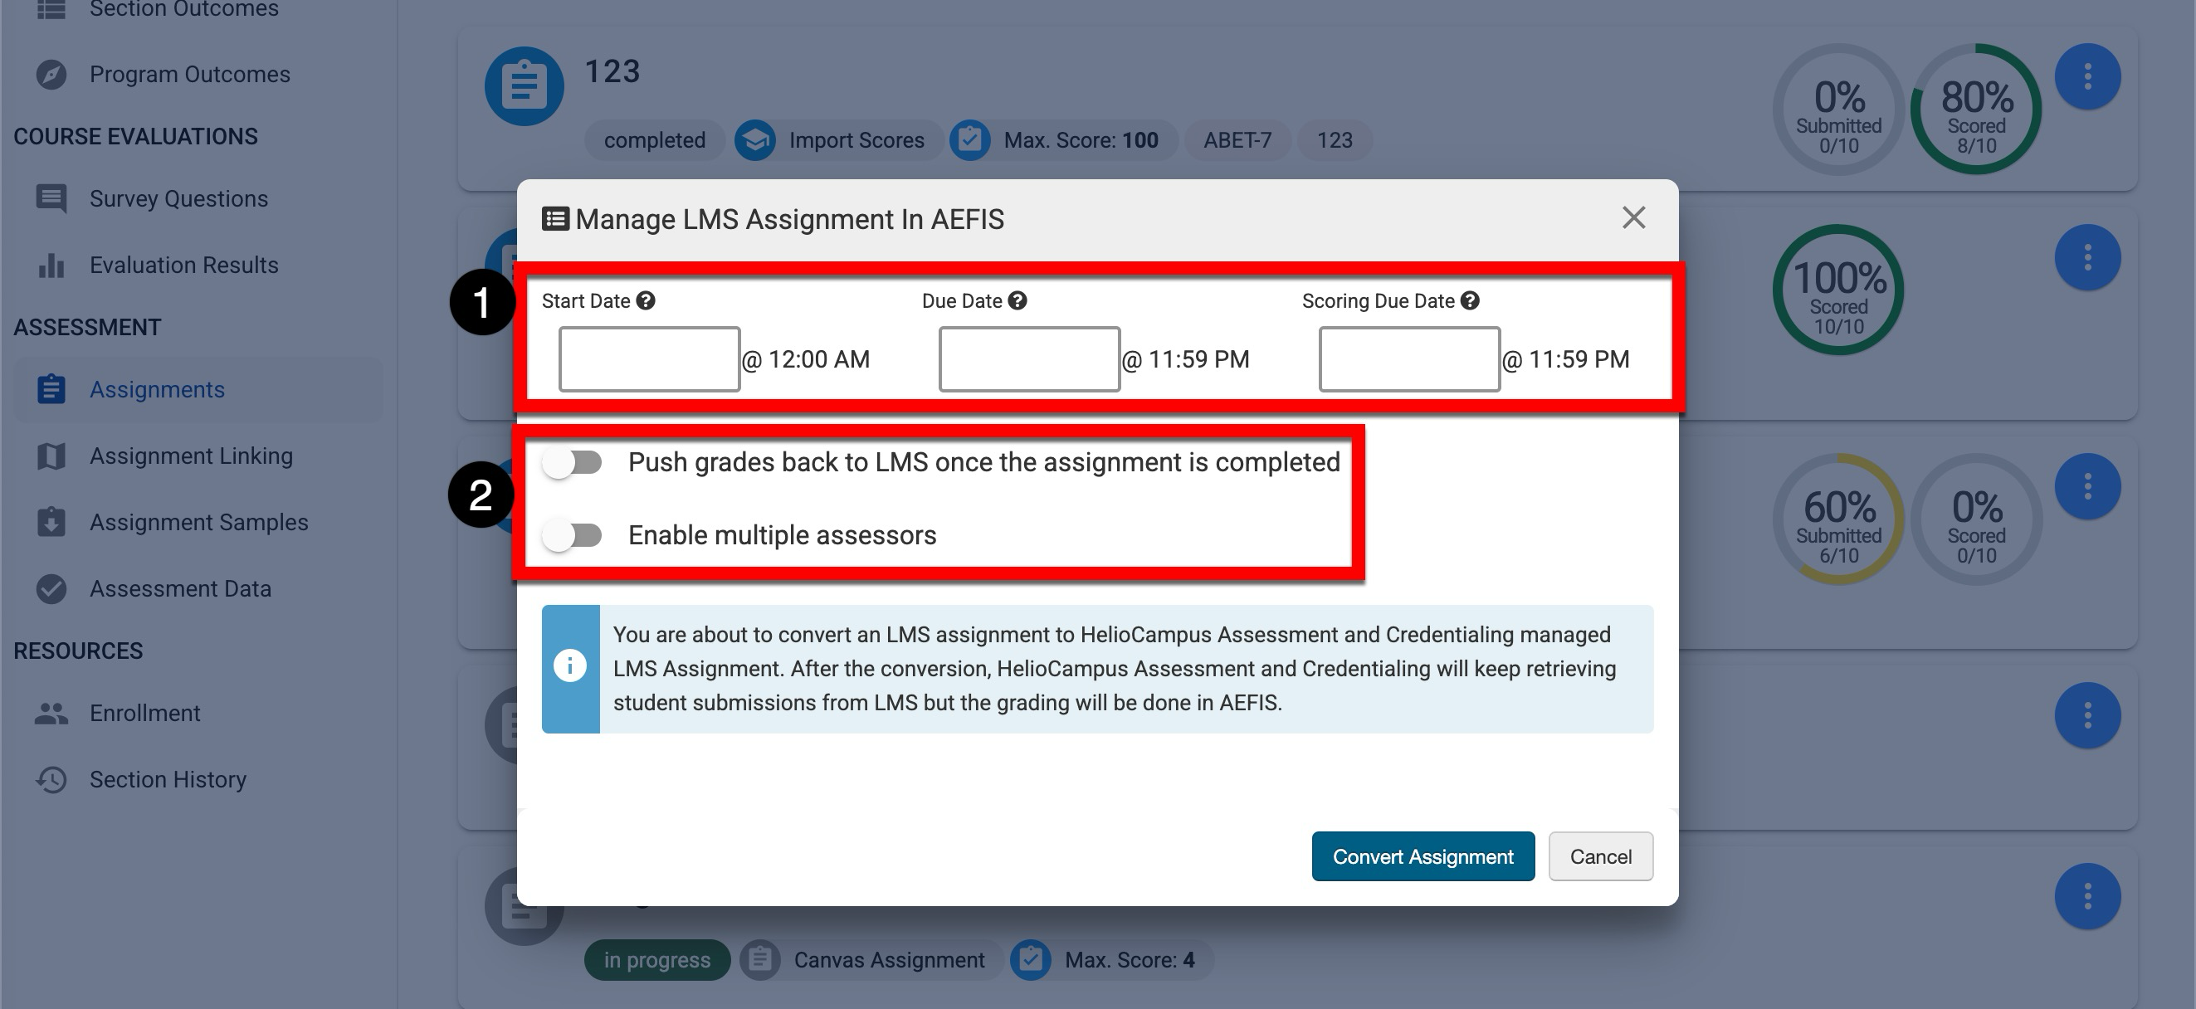Open kebab menu for assignment 123
Screen dimensions: 2196x1009
pyautogui.click(x=2087, y=77)
